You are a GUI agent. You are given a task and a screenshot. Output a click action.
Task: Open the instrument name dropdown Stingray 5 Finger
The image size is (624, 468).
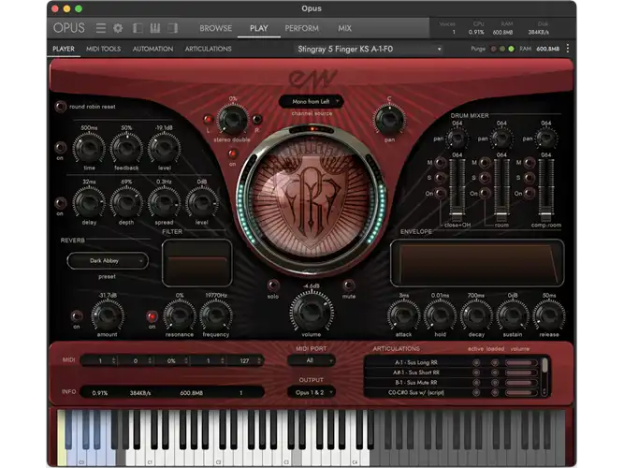click(x=370, y=49)
